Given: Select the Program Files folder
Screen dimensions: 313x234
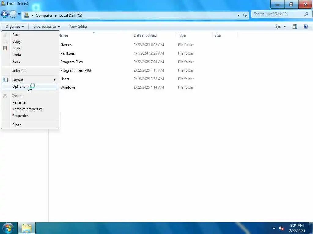Looking at the screenshot, I should coord(72,62).
